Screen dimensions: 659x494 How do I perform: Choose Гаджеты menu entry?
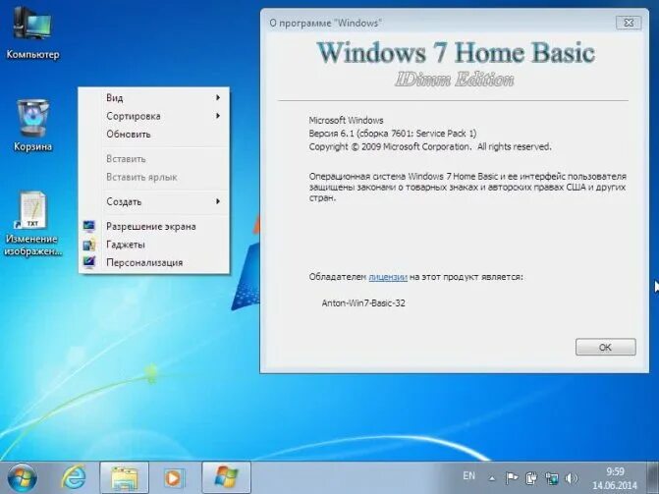point(154,245)
